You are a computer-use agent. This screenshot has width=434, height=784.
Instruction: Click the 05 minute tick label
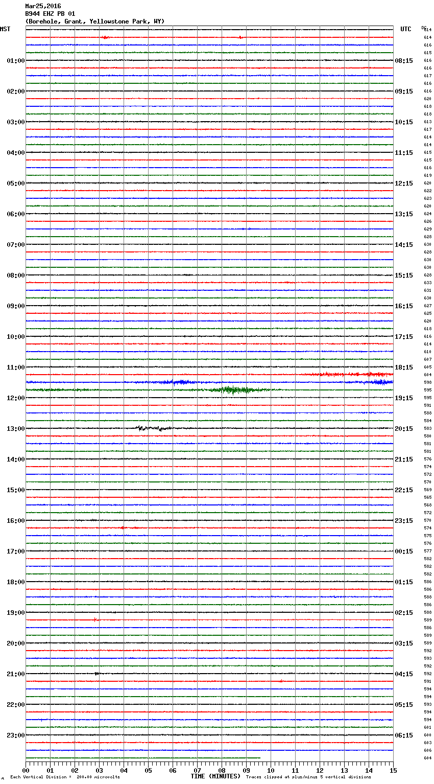148,771
